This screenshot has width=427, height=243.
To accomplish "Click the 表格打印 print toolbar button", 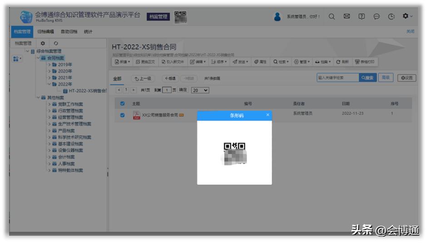I will 364,62.
